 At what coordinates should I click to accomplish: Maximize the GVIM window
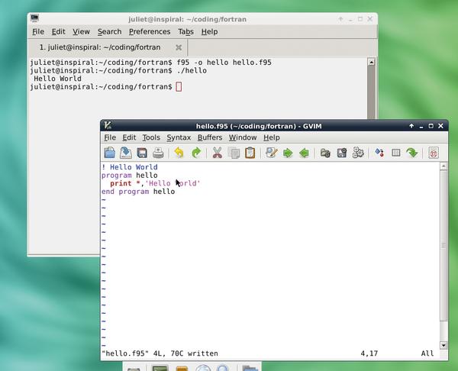(431, 126)
